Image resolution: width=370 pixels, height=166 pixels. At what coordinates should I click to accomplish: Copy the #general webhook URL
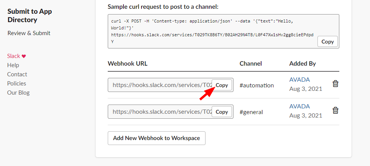(x=222, y=112)
